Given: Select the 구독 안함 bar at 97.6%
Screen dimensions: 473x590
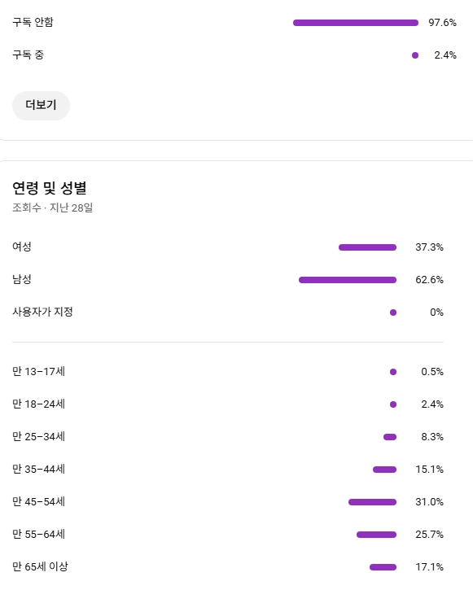Looking at the screenshot, I should (356, 23).
